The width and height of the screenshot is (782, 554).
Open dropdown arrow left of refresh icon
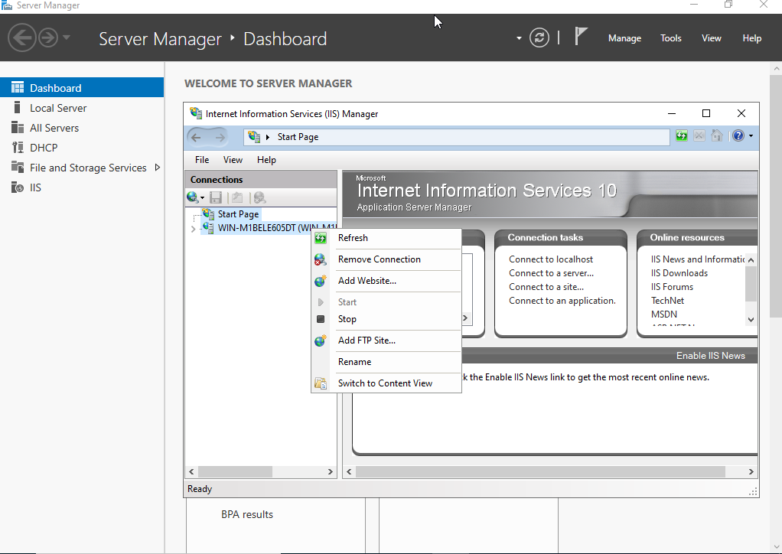(x=519, y=38)
